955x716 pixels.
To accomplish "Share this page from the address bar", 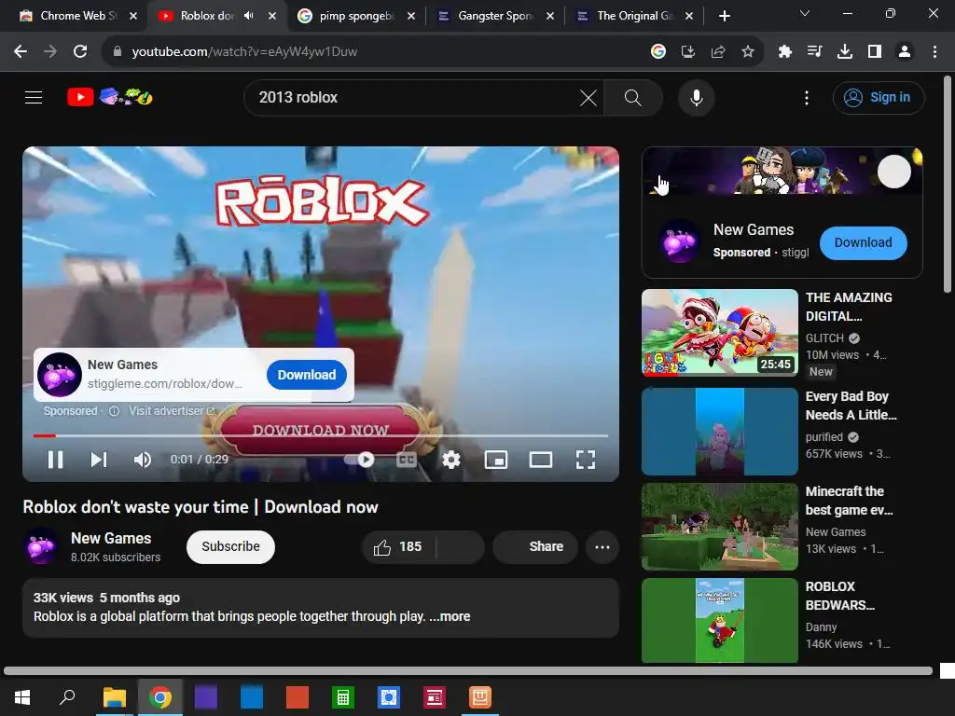I will click(717, 52).
